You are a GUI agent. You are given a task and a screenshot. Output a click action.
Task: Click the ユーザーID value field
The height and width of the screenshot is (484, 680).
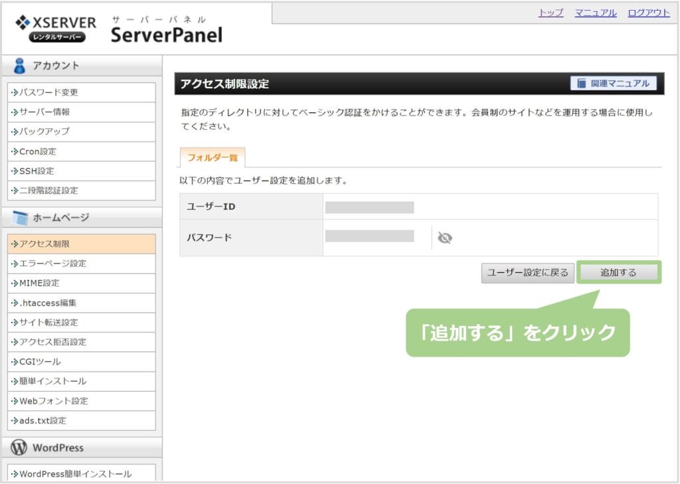point(369,207)
